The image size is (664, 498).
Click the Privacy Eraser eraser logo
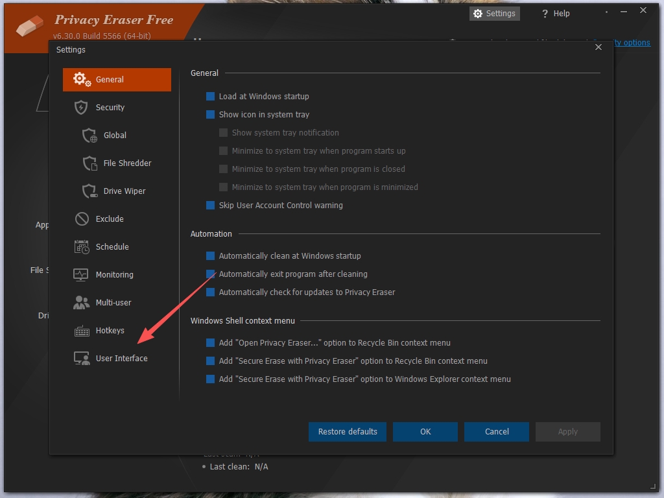point(30,26)
